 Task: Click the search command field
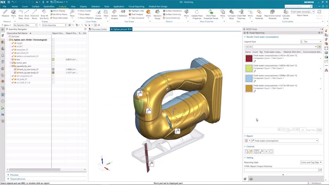pyautogui.click(x=297, y=7)
